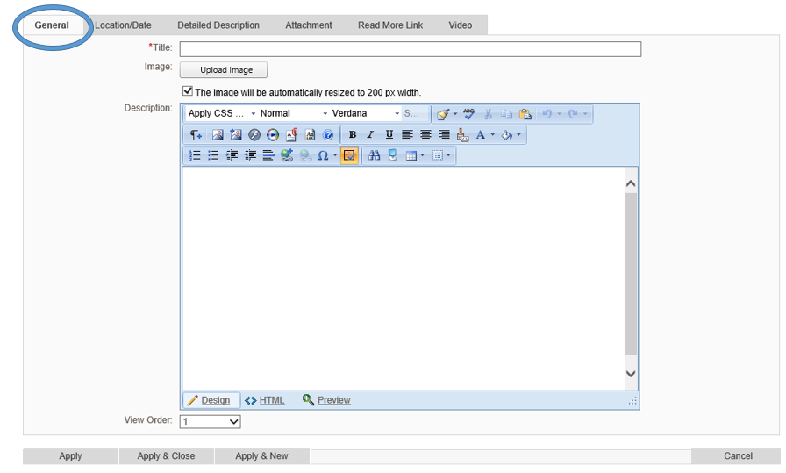Click the Redo arrow icon
Viewport: 786px width, 473px height.
pos(573,114)
